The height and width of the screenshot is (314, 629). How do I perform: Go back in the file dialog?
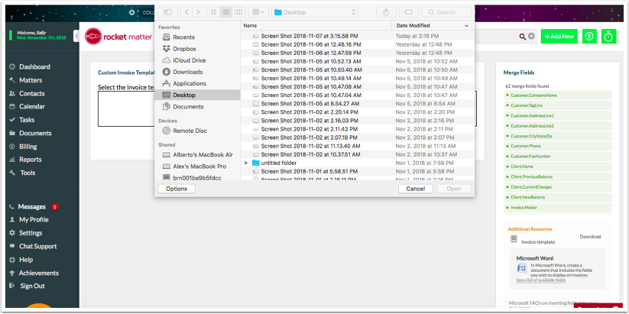pos(186,12)
